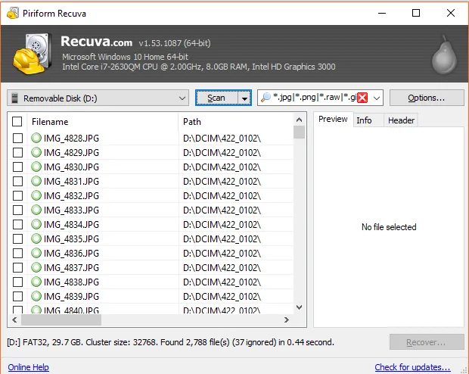The height and width of the screenshot is (374, 469).
Task: Open the Options dialog
Action: [x=427, y=98]
